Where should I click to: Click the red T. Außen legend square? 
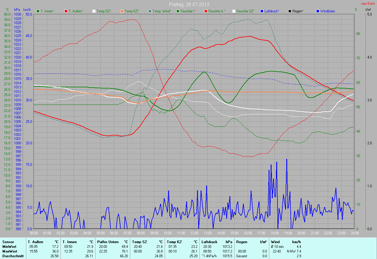click(x=66, y=11)
